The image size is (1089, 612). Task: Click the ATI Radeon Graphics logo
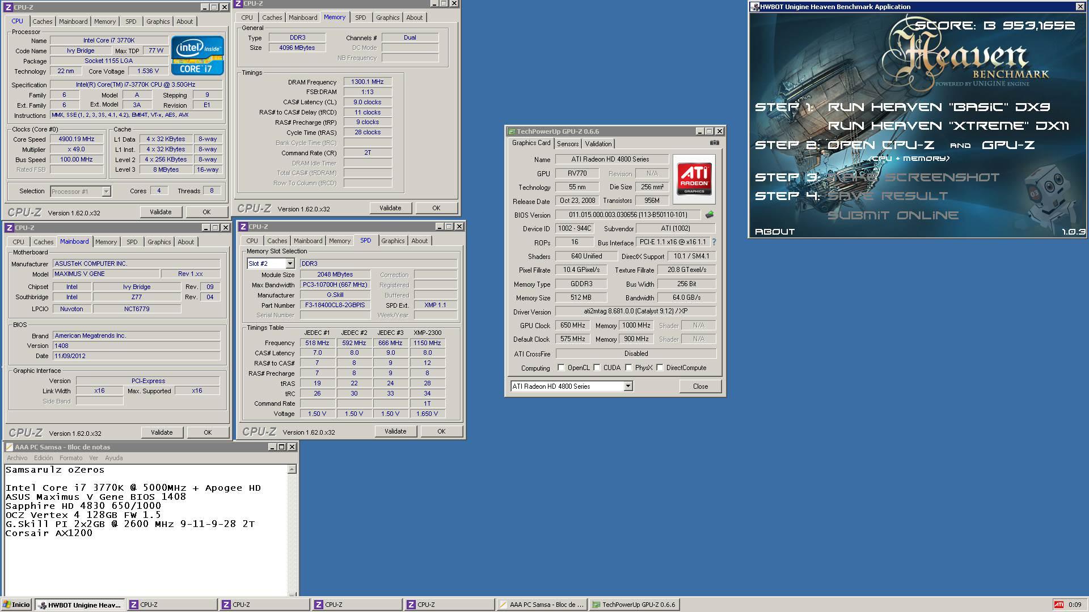[x=694, y=180]
